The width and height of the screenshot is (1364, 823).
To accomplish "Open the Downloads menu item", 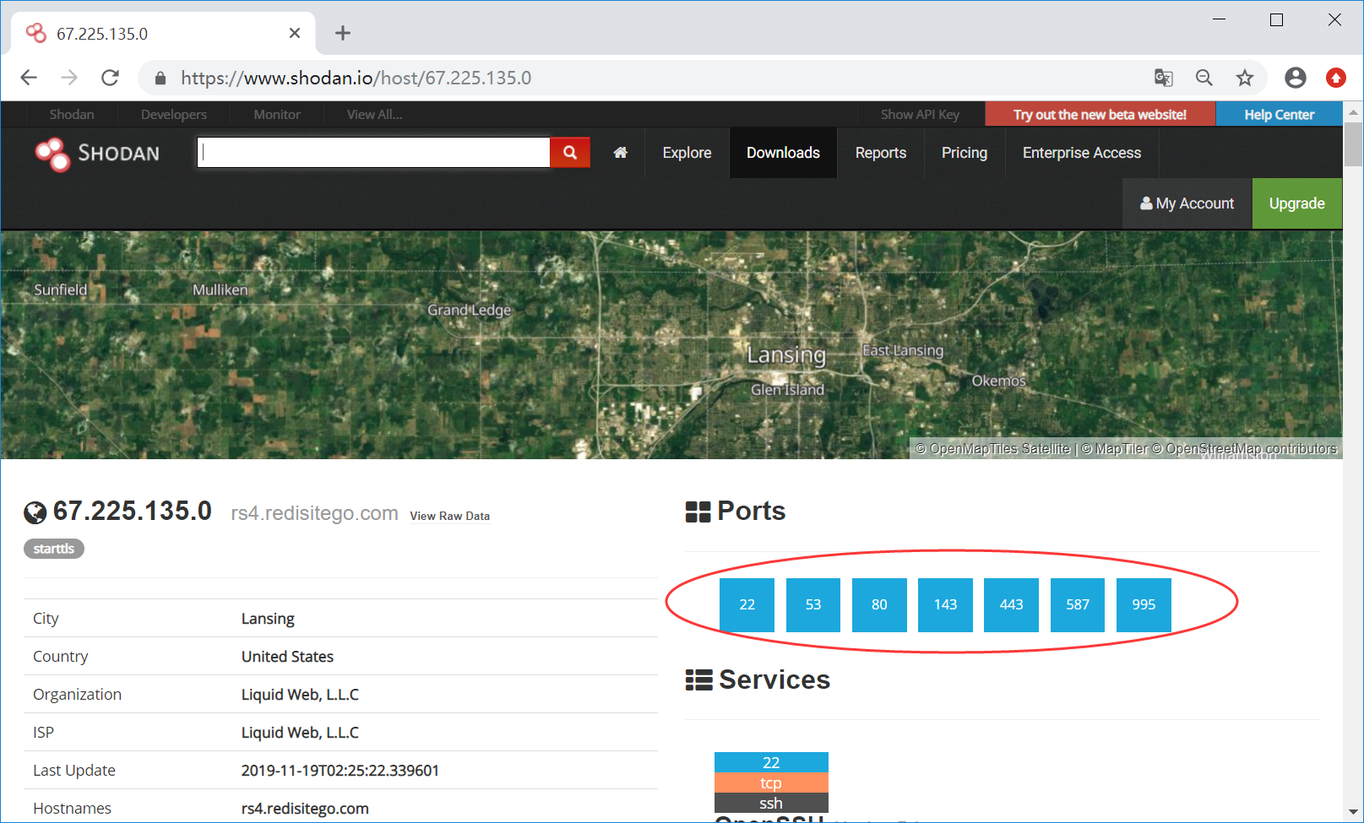I will (783, 153).
